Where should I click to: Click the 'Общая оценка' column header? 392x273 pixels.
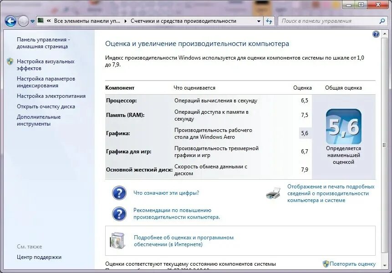(343, 88)
